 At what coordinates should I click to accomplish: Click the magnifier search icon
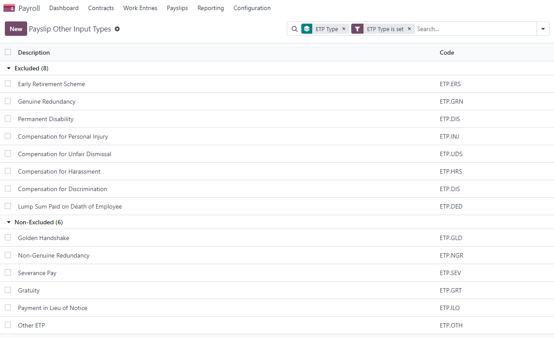tap(295, 29)
